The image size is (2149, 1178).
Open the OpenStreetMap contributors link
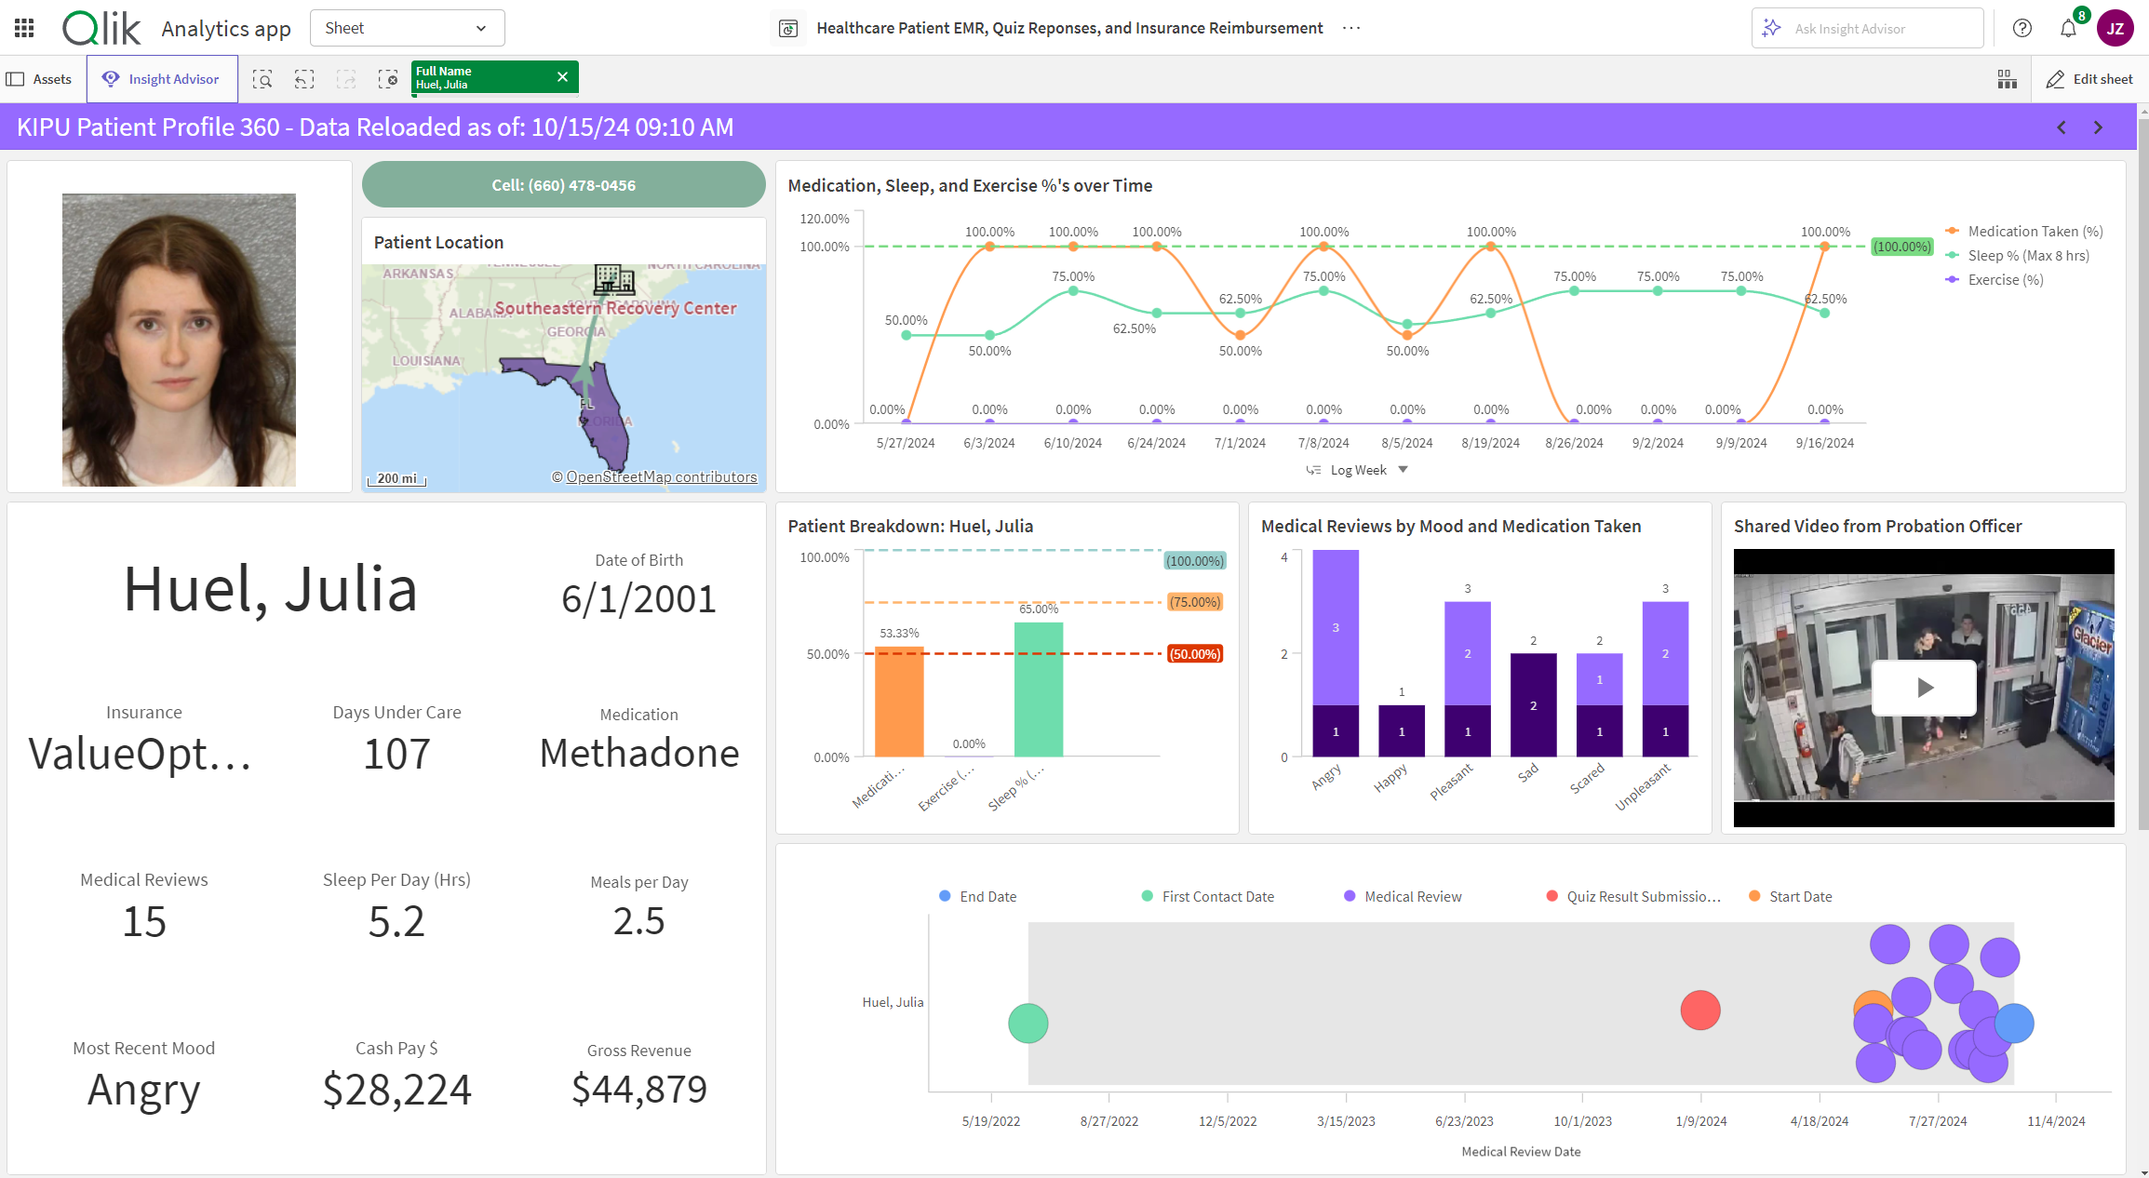click(x=661, y=477)
